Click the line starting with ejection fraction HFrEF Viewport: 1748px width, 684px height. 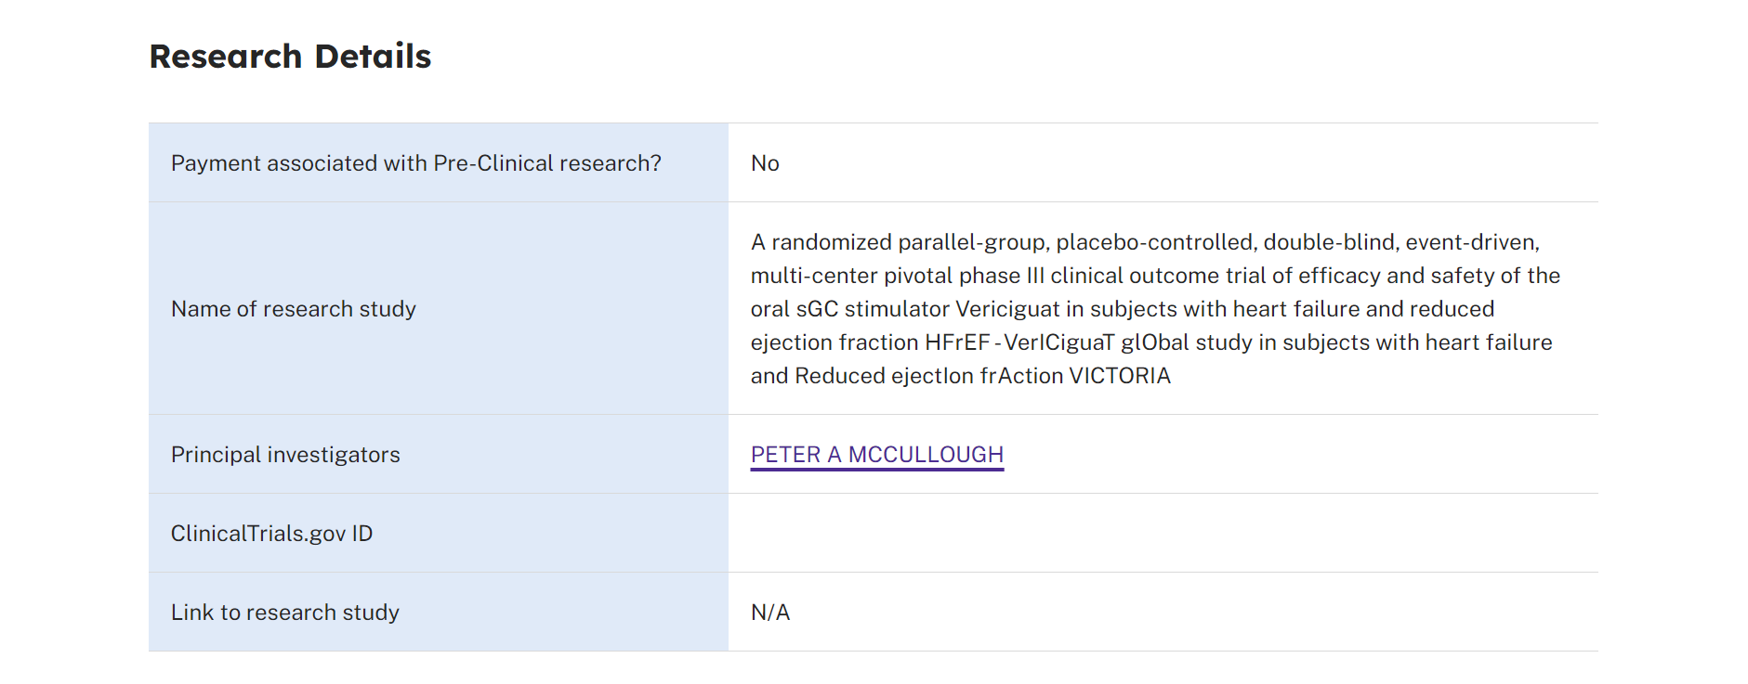1151,342
